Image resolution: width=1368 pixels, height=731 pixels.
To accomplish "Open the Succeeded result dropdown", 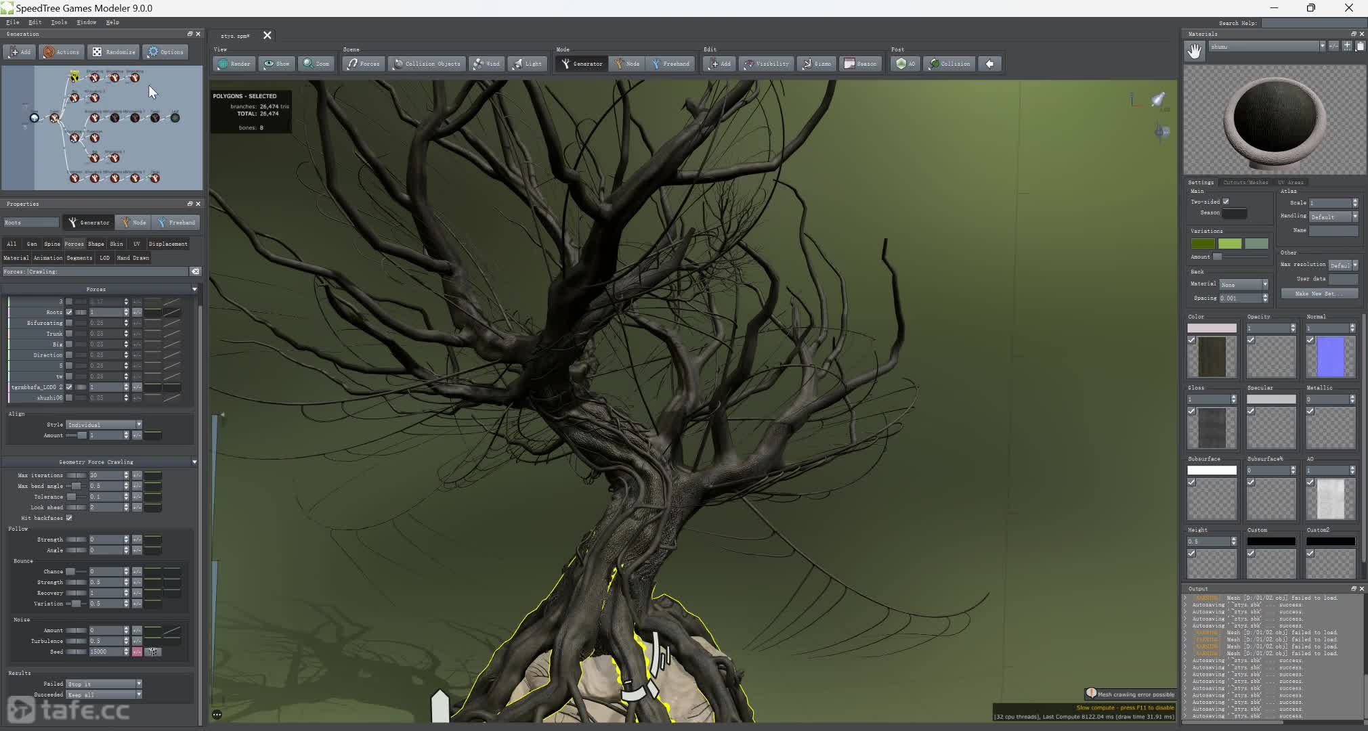I will pos(104,694).
